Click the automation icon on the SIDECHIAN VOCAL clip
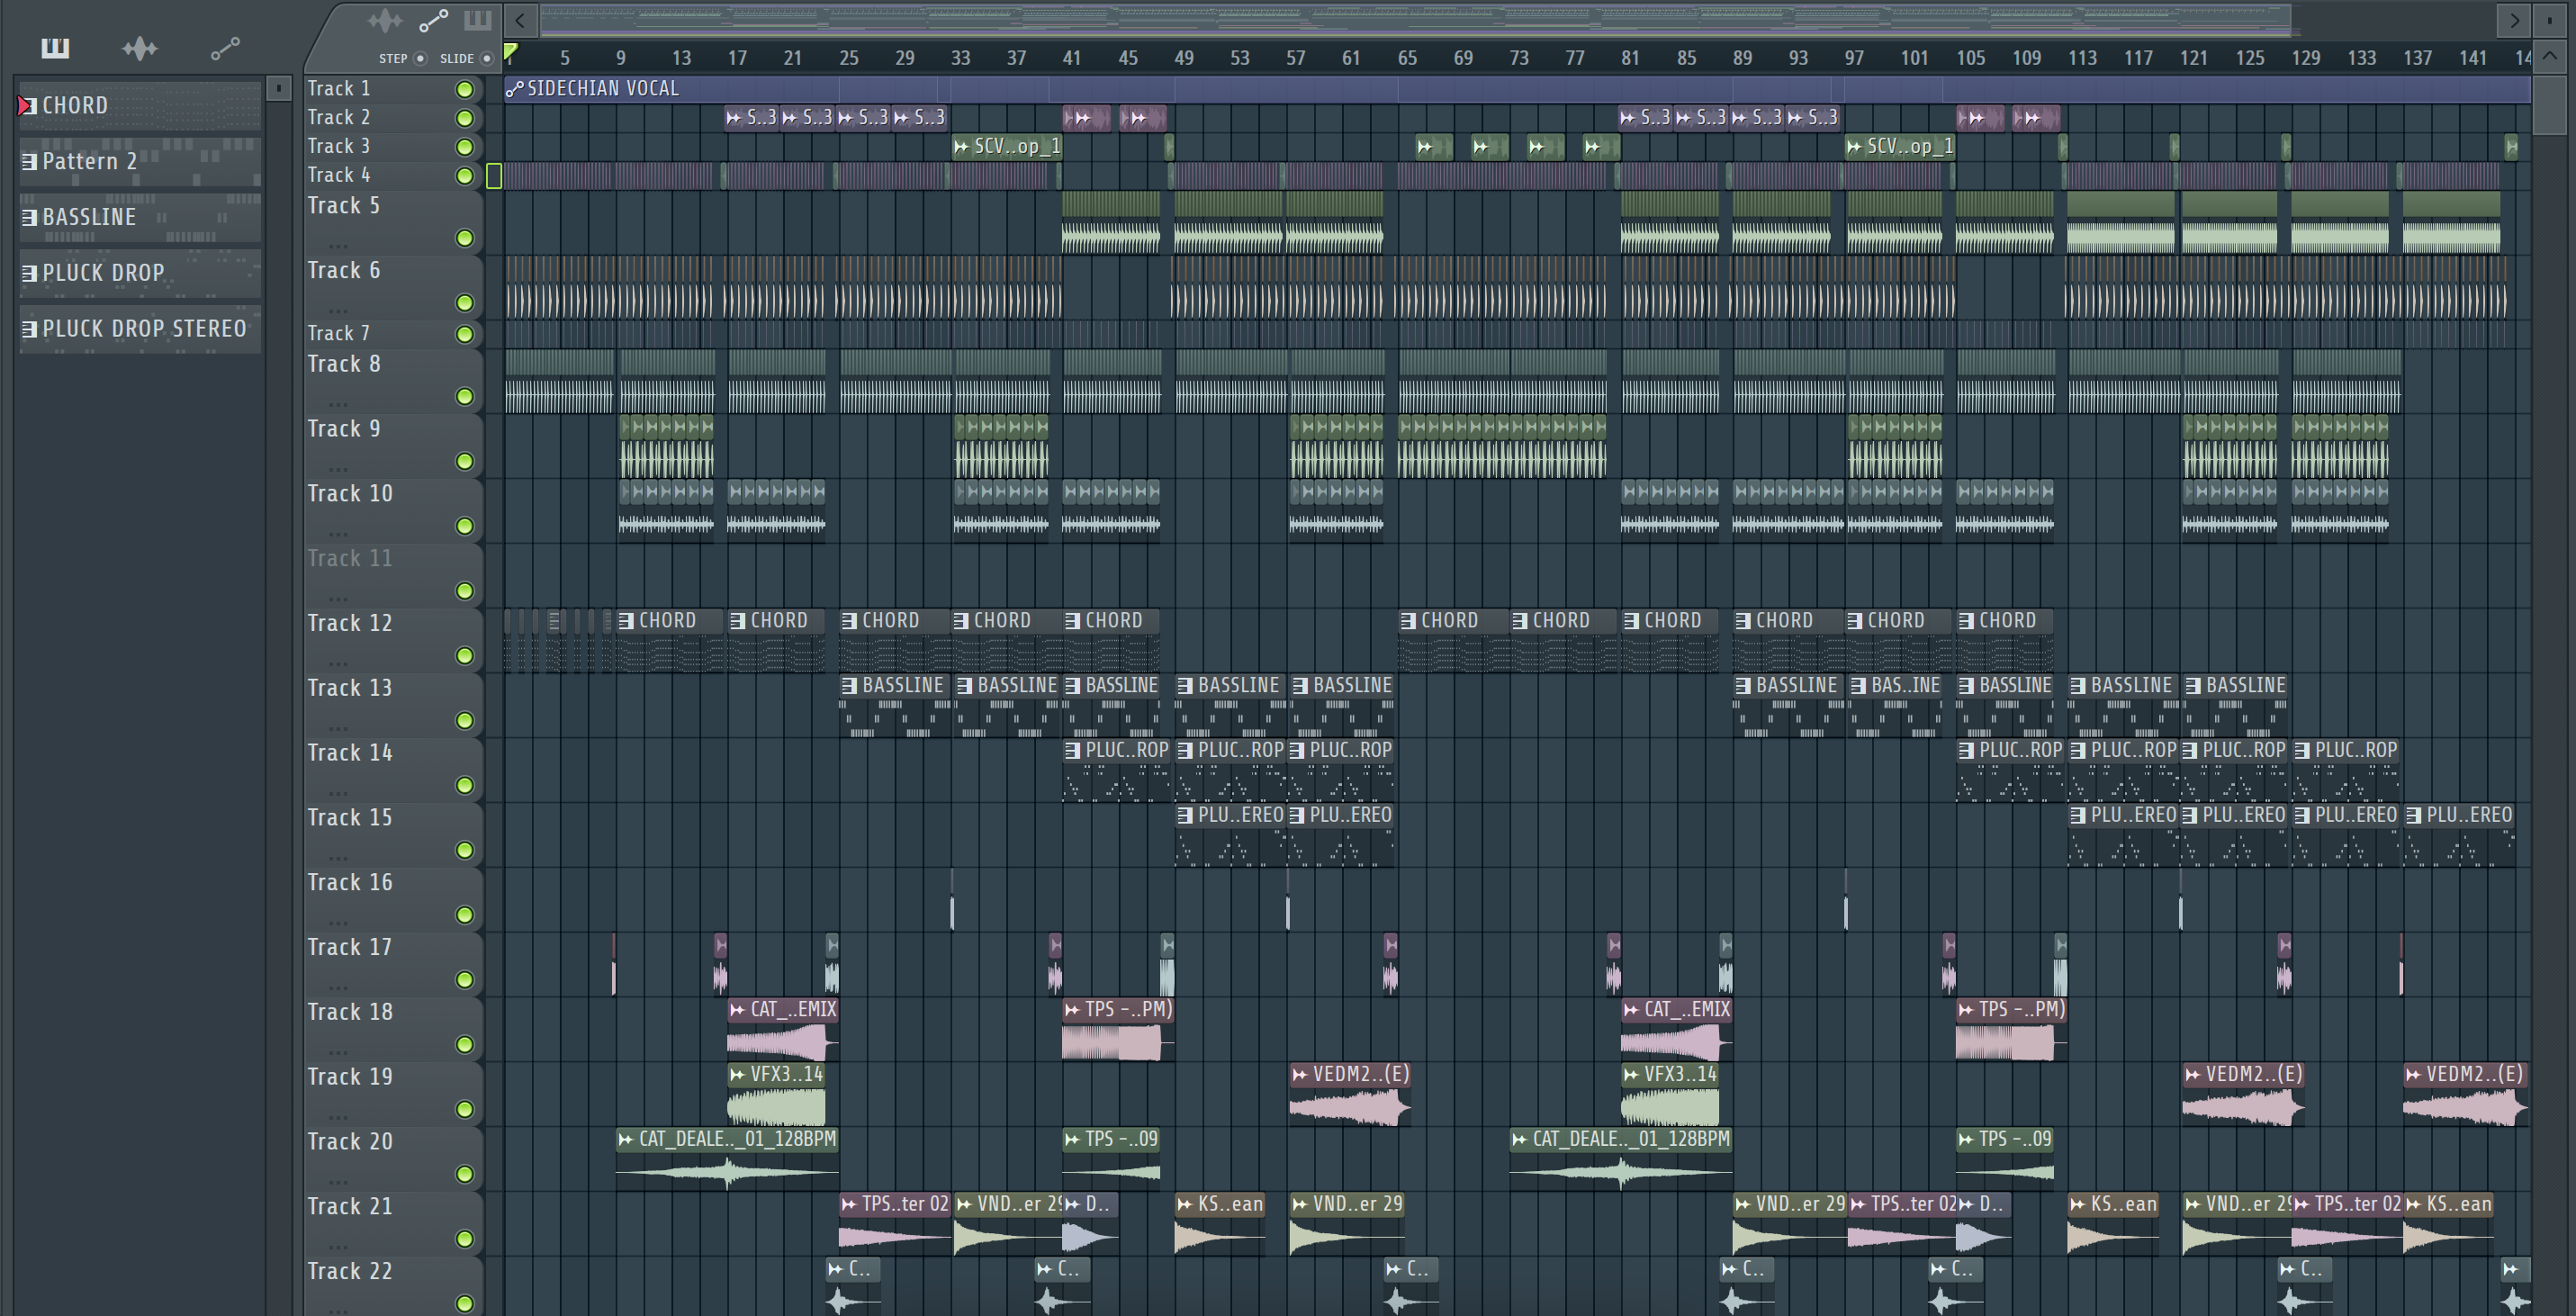 [515, 89]
